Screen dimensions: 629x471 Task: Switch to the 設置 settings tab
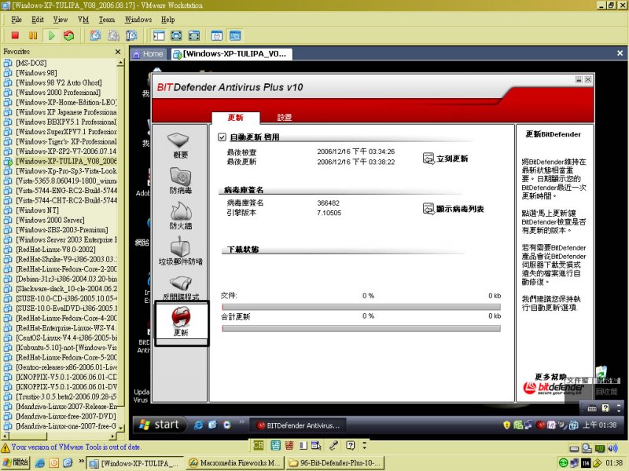[x=284, y=117]
